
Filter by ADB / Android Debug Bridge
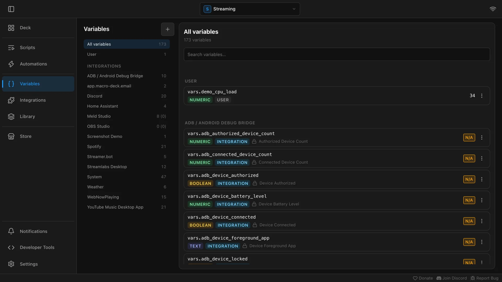127,76
